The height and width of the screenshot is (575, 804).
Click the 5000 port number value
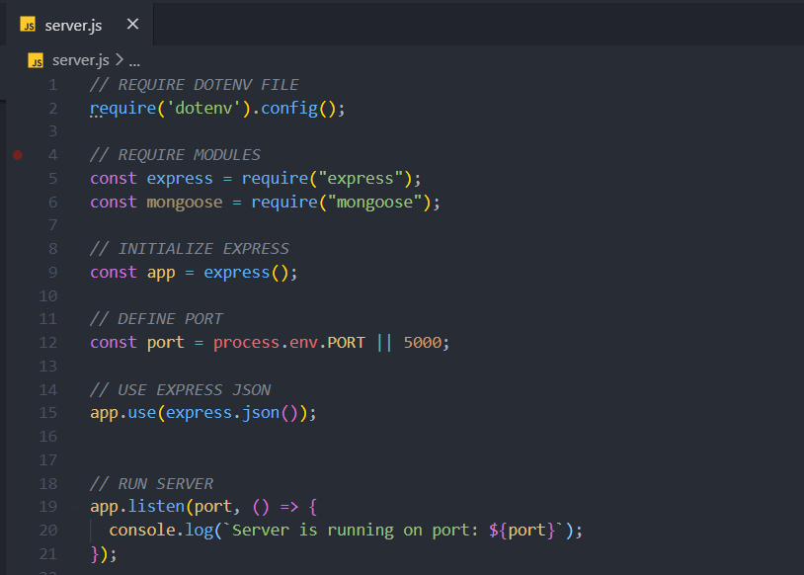[422, 342]
